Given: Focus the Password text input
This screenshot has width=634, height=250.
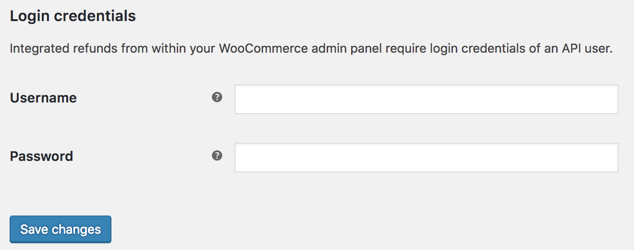Looking at the screenshot, I should pos(426,158).
